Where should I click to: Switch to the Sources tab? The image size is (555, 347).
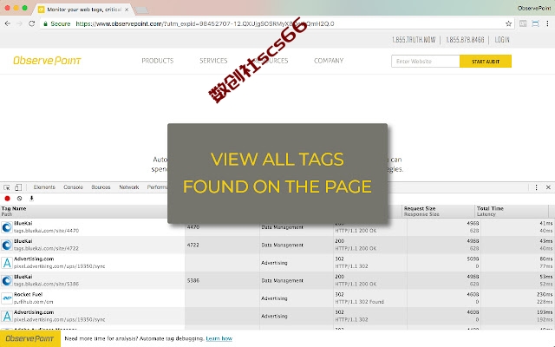101,187
